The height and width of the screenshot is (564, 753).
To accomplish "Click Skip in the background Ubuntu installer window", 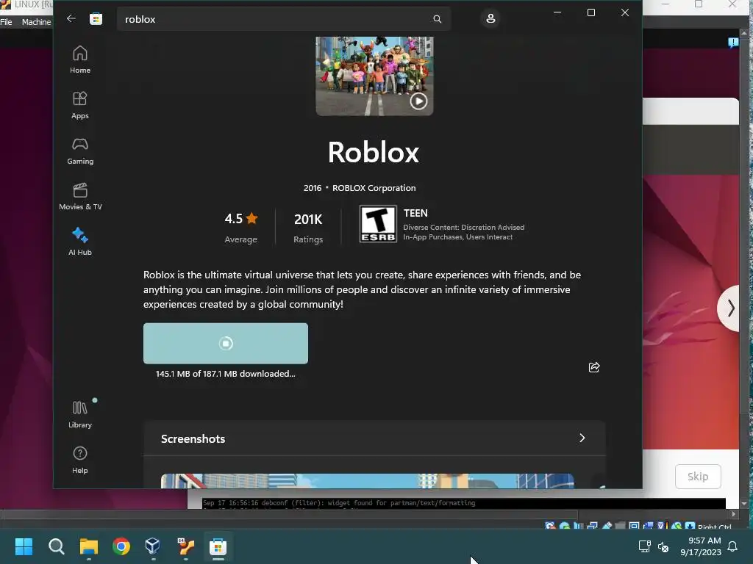I will (698, 476).
